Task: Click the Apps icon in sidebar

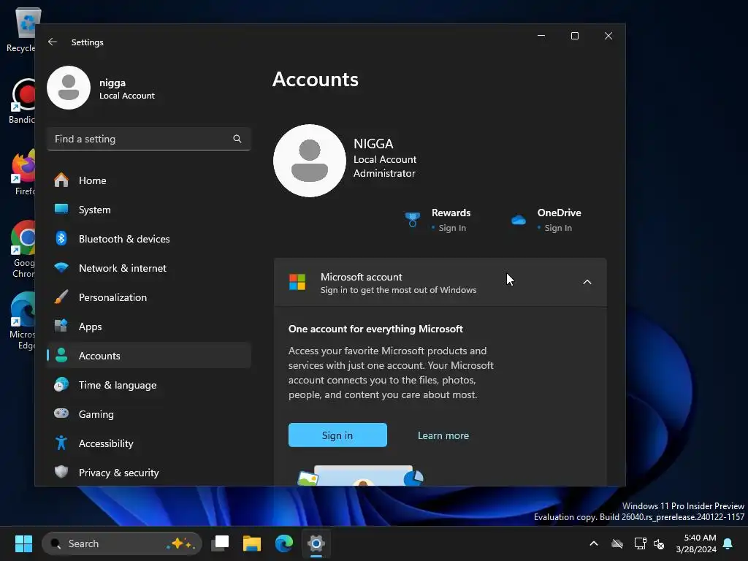Action: point(61,327)
